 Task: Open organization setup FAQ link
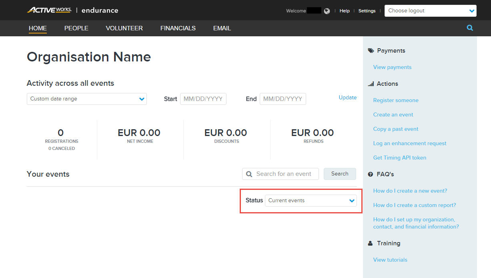click(x=416, y=223)
